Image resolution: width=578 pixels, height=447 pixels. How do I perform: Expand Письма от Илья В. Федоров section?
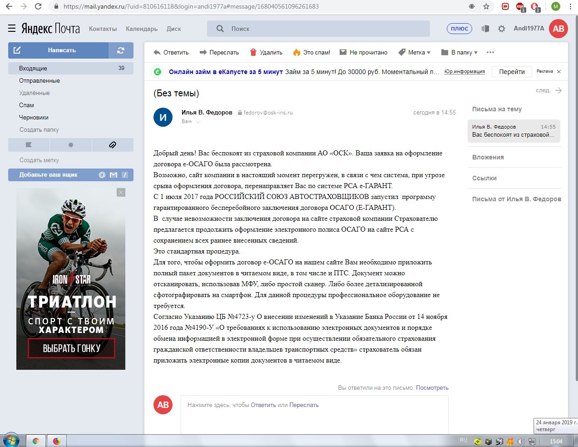(x=517, y=199)
